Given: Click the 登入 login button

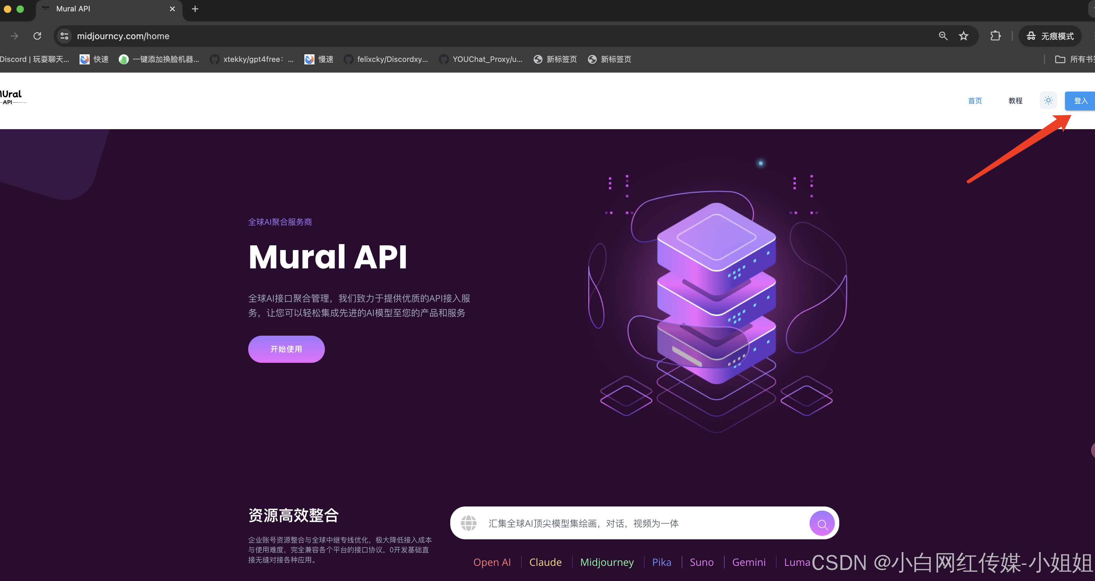Looking at the screenshot, I should 1080,101.
